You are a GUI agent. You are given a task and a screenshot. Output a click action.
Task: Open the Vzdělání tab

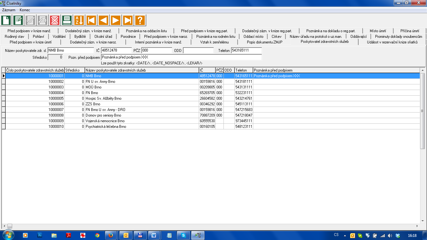click(59, 37)
